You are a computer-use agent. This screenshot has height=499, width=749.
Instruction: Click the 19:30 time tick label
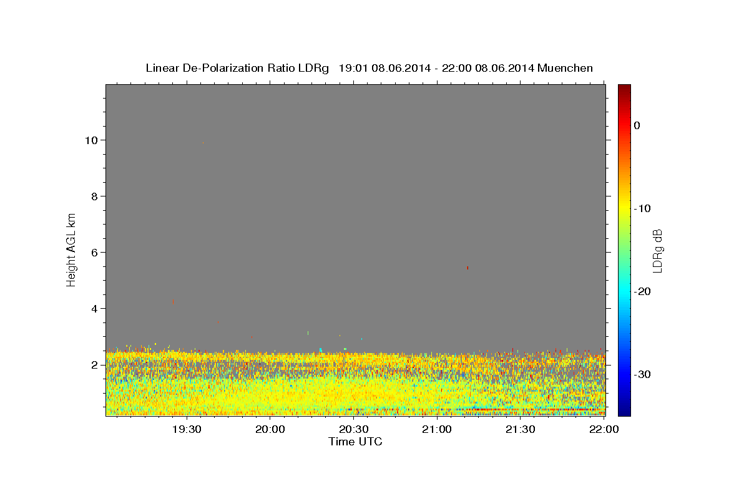pyautogui.click(x=187, y=429)
